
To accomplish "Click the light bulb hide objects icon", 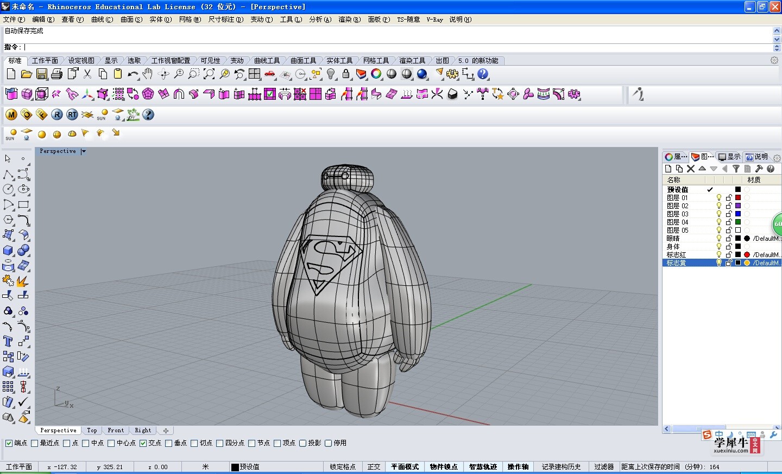I will pos(331,74).
